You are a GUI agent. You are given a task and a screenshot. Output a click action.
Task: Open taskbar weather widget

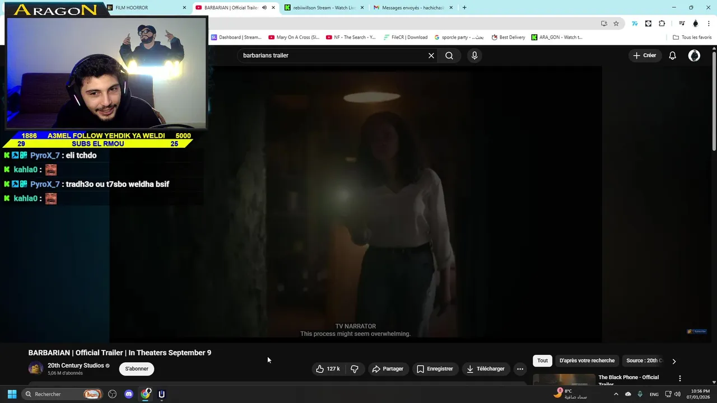pos(570,394)
